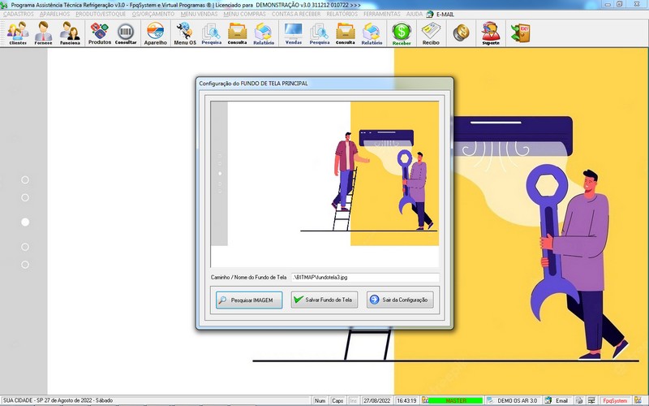This screenshot has height=406, width=649.
Task: Open the Vendas monitor icon
Action: coord(294,33)
